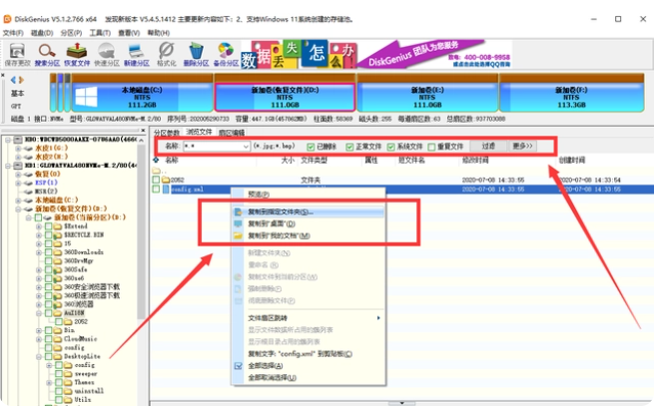The width and height of the screenshot is (657, 408).
Task: Click the folder icon of $RECYCLE.BIN in tree
Action: tap(58, 234)
